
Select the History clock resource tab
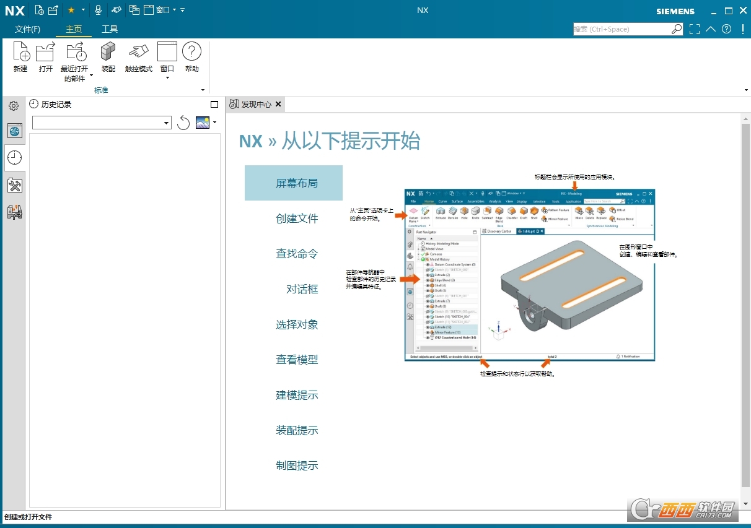[x=15, y=158]
